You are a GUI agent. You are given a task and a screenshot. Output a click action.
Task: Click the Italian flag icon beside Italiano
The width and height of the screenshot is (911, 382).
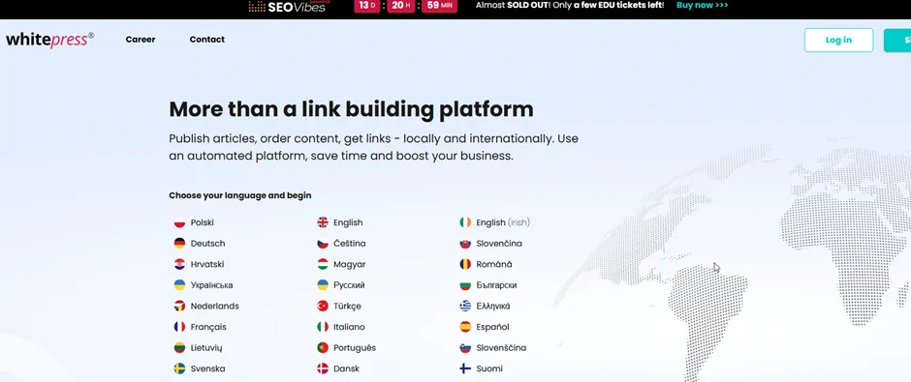click(323, 327)
